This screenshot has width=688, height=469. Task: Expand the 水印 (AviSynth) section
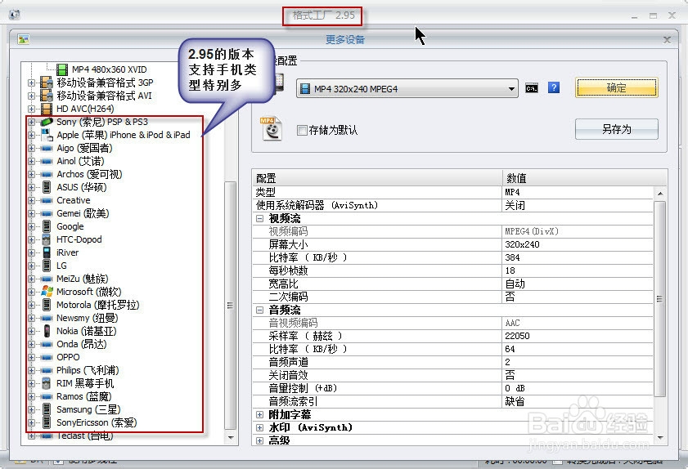[260, 428]
